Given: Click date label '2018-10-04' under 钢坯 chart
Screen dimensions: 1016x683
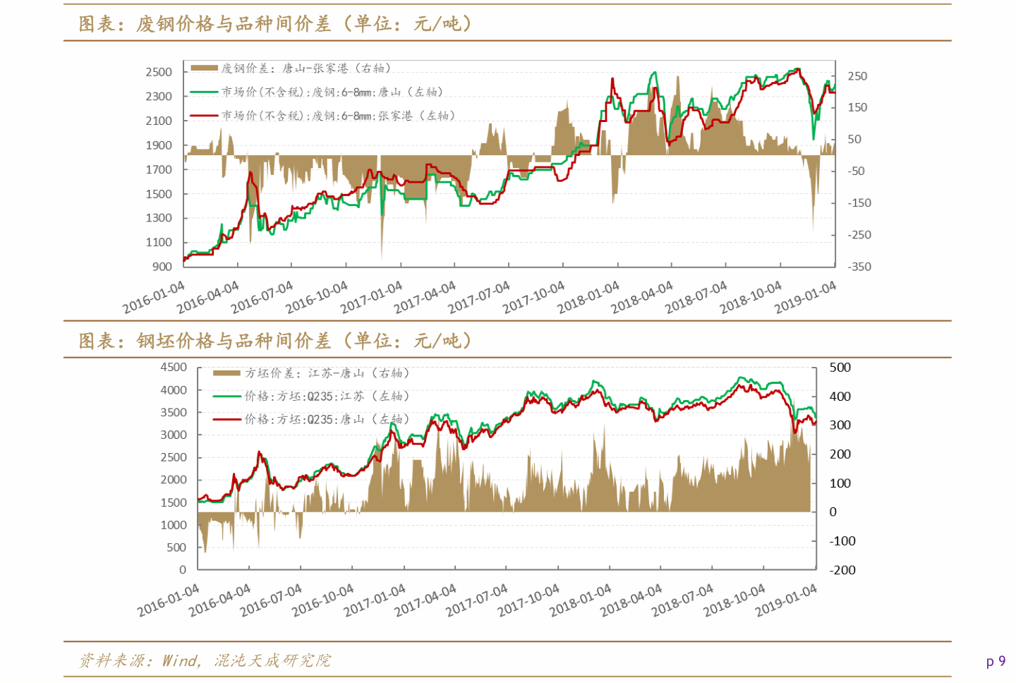Looking at the screenshot, I should [734, 600].
